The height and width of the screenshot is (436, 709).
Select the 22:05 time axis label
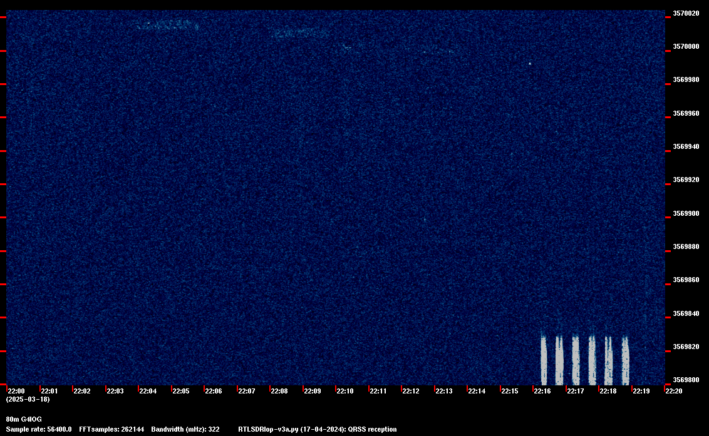[x=181, y=391]
